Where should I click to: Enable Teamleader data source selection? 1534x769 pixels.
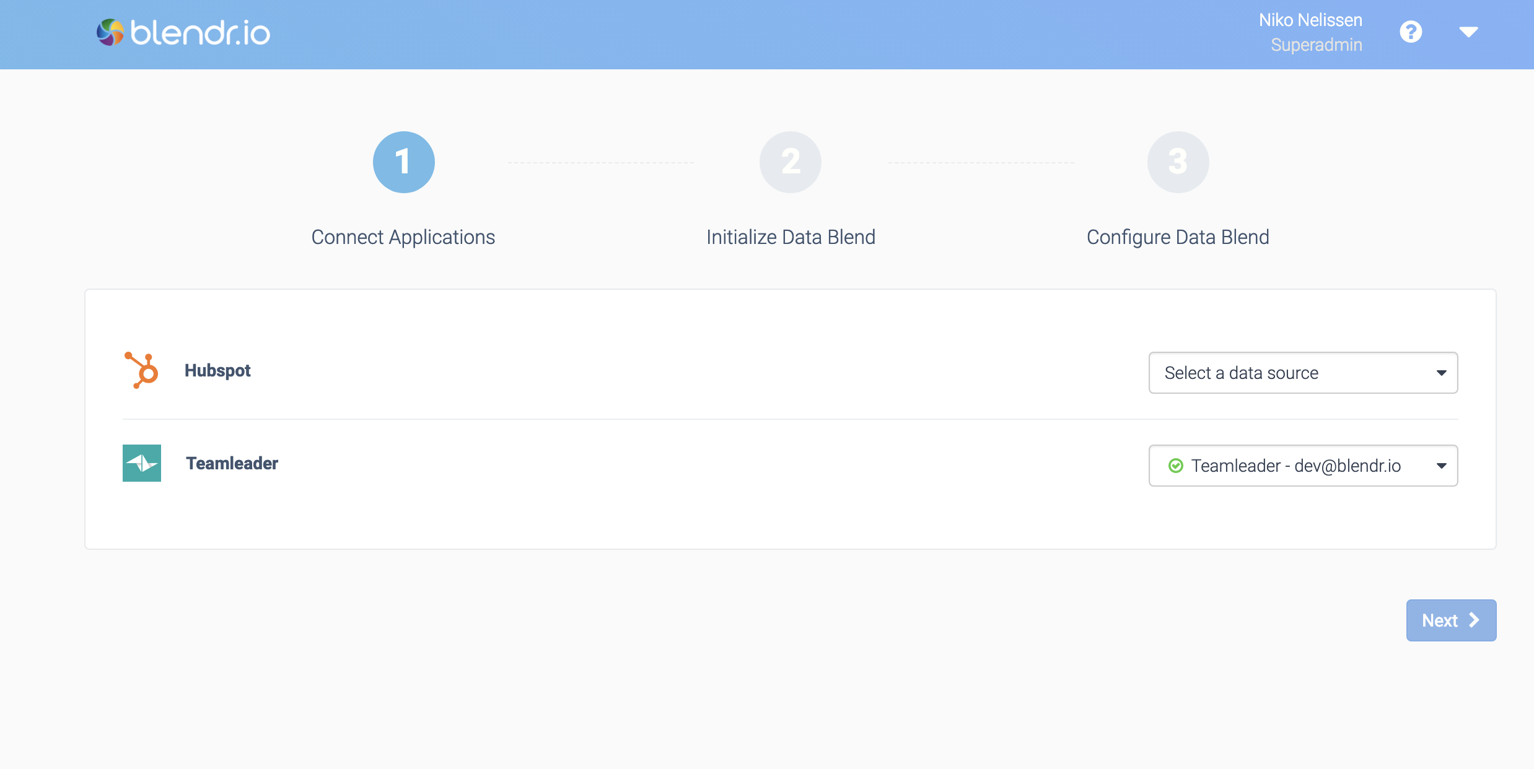coord(1302,465)
